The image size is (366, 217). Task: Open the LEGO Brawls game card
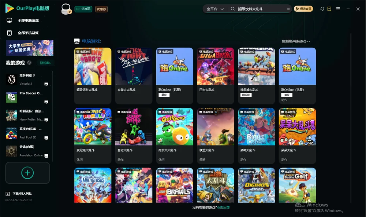pos(175,185)
